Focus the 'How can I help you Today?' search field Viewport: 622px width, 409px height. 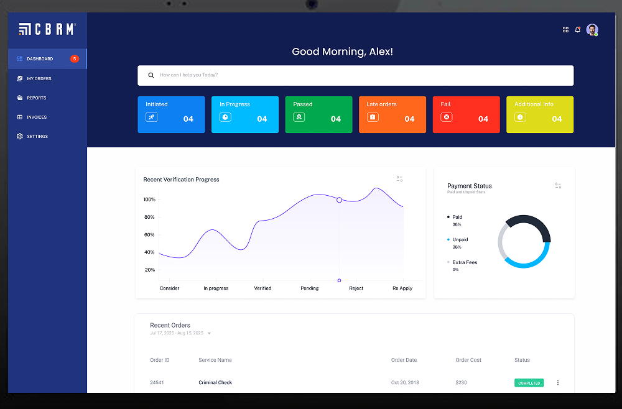tap(361, 75)
